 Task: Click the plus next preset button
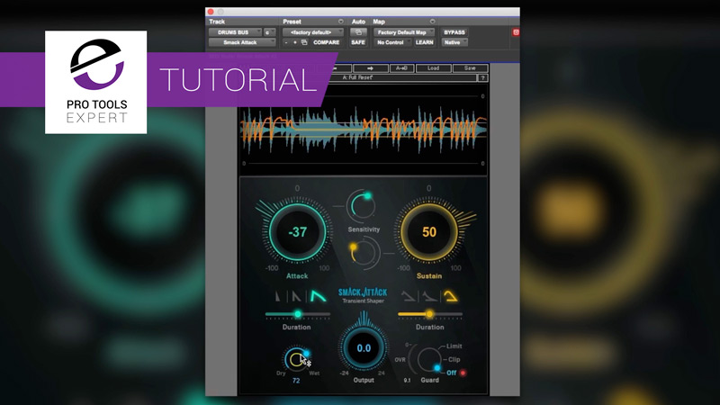click(295, 42)
